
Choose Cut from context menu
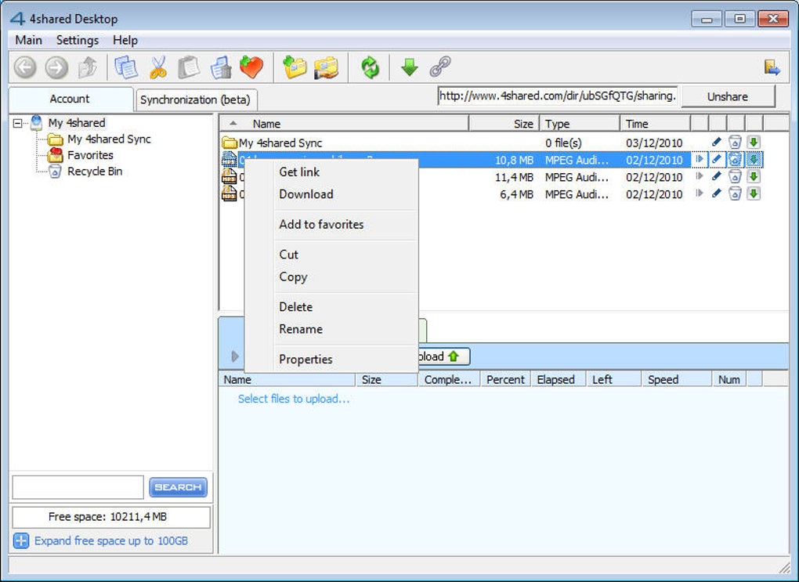point(331,255)
